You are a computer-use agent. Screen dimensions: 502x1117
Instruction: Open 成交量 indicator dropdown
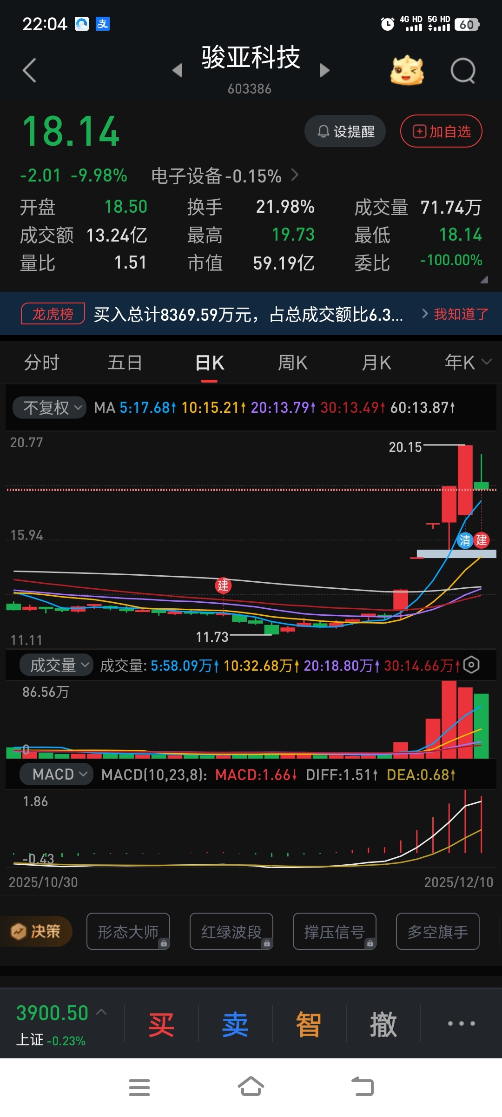tap(56, 665)
